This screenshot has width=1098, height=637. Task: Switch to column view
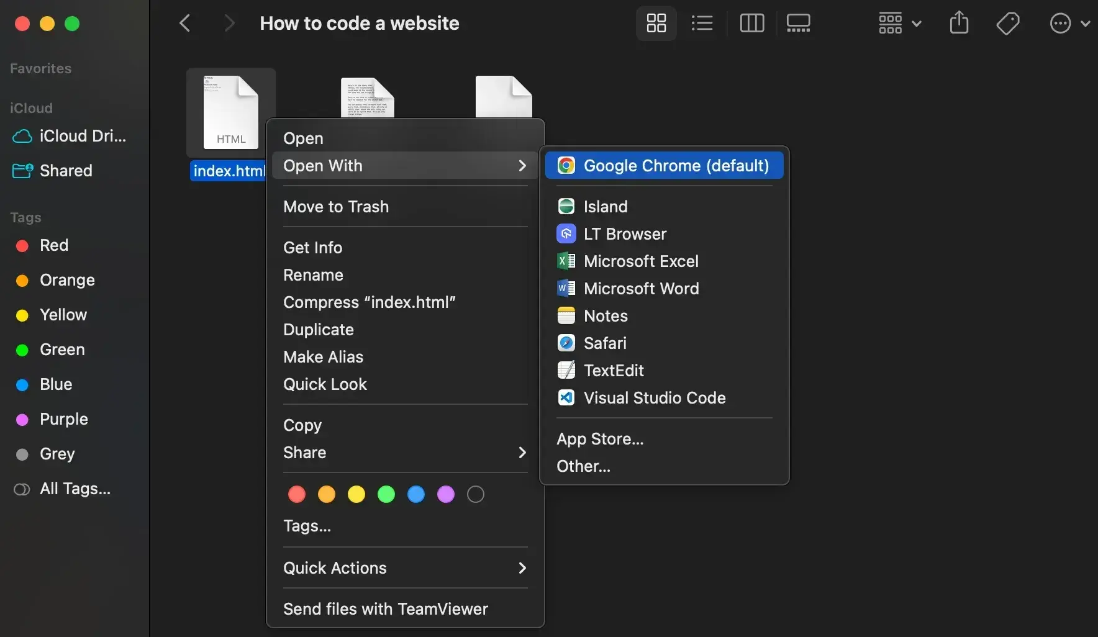pyautogui.click(x=751, y=24)
